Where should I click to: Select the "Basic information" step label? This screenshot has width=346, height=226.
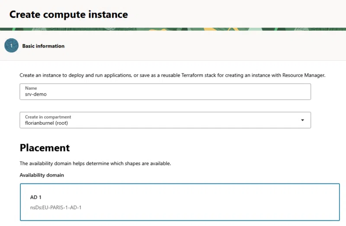(43, 46)
